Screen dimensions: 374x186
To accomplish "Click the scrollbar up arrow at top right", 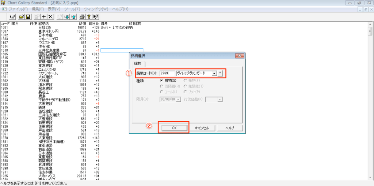I will pyautogui.click(x=370, y=25).
